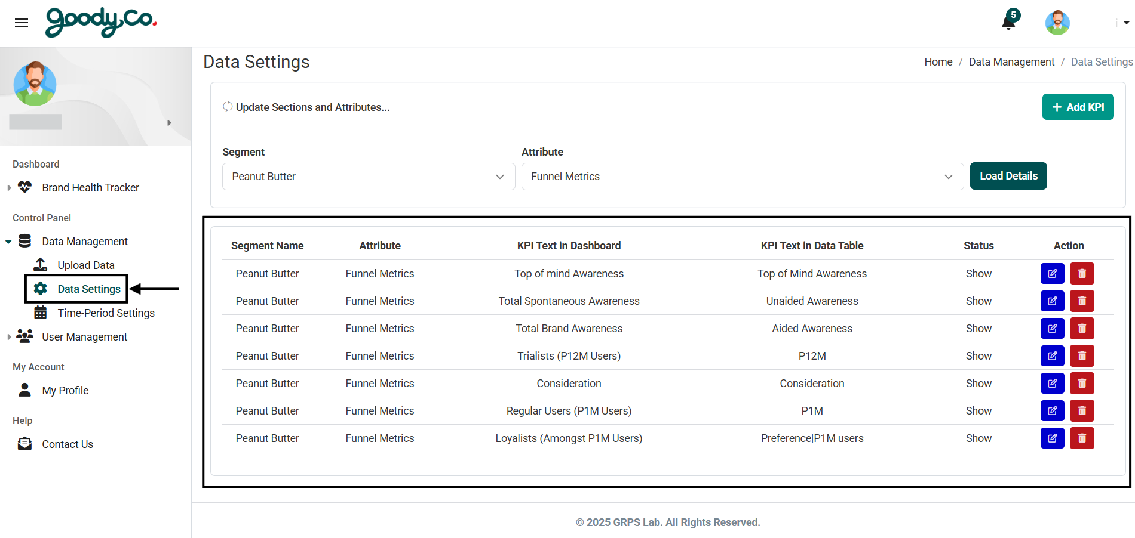Click the Add KPI button
This screenshot has width=1135, height=538.
[1078, 106]
